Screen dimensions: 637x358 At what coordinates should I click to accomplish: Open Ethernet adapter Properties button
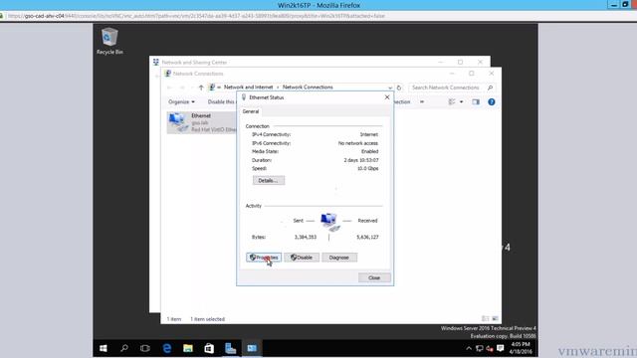[x=263, y=258]
